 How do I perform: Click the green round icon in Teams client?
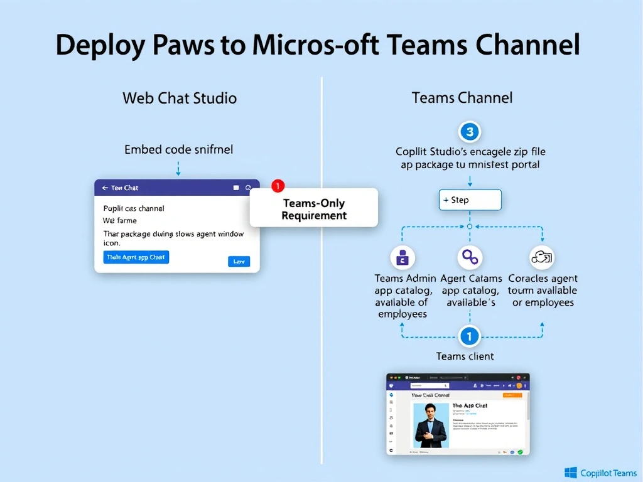520,452
